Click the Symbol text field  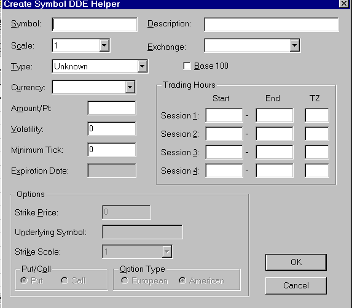pos(95,25)
